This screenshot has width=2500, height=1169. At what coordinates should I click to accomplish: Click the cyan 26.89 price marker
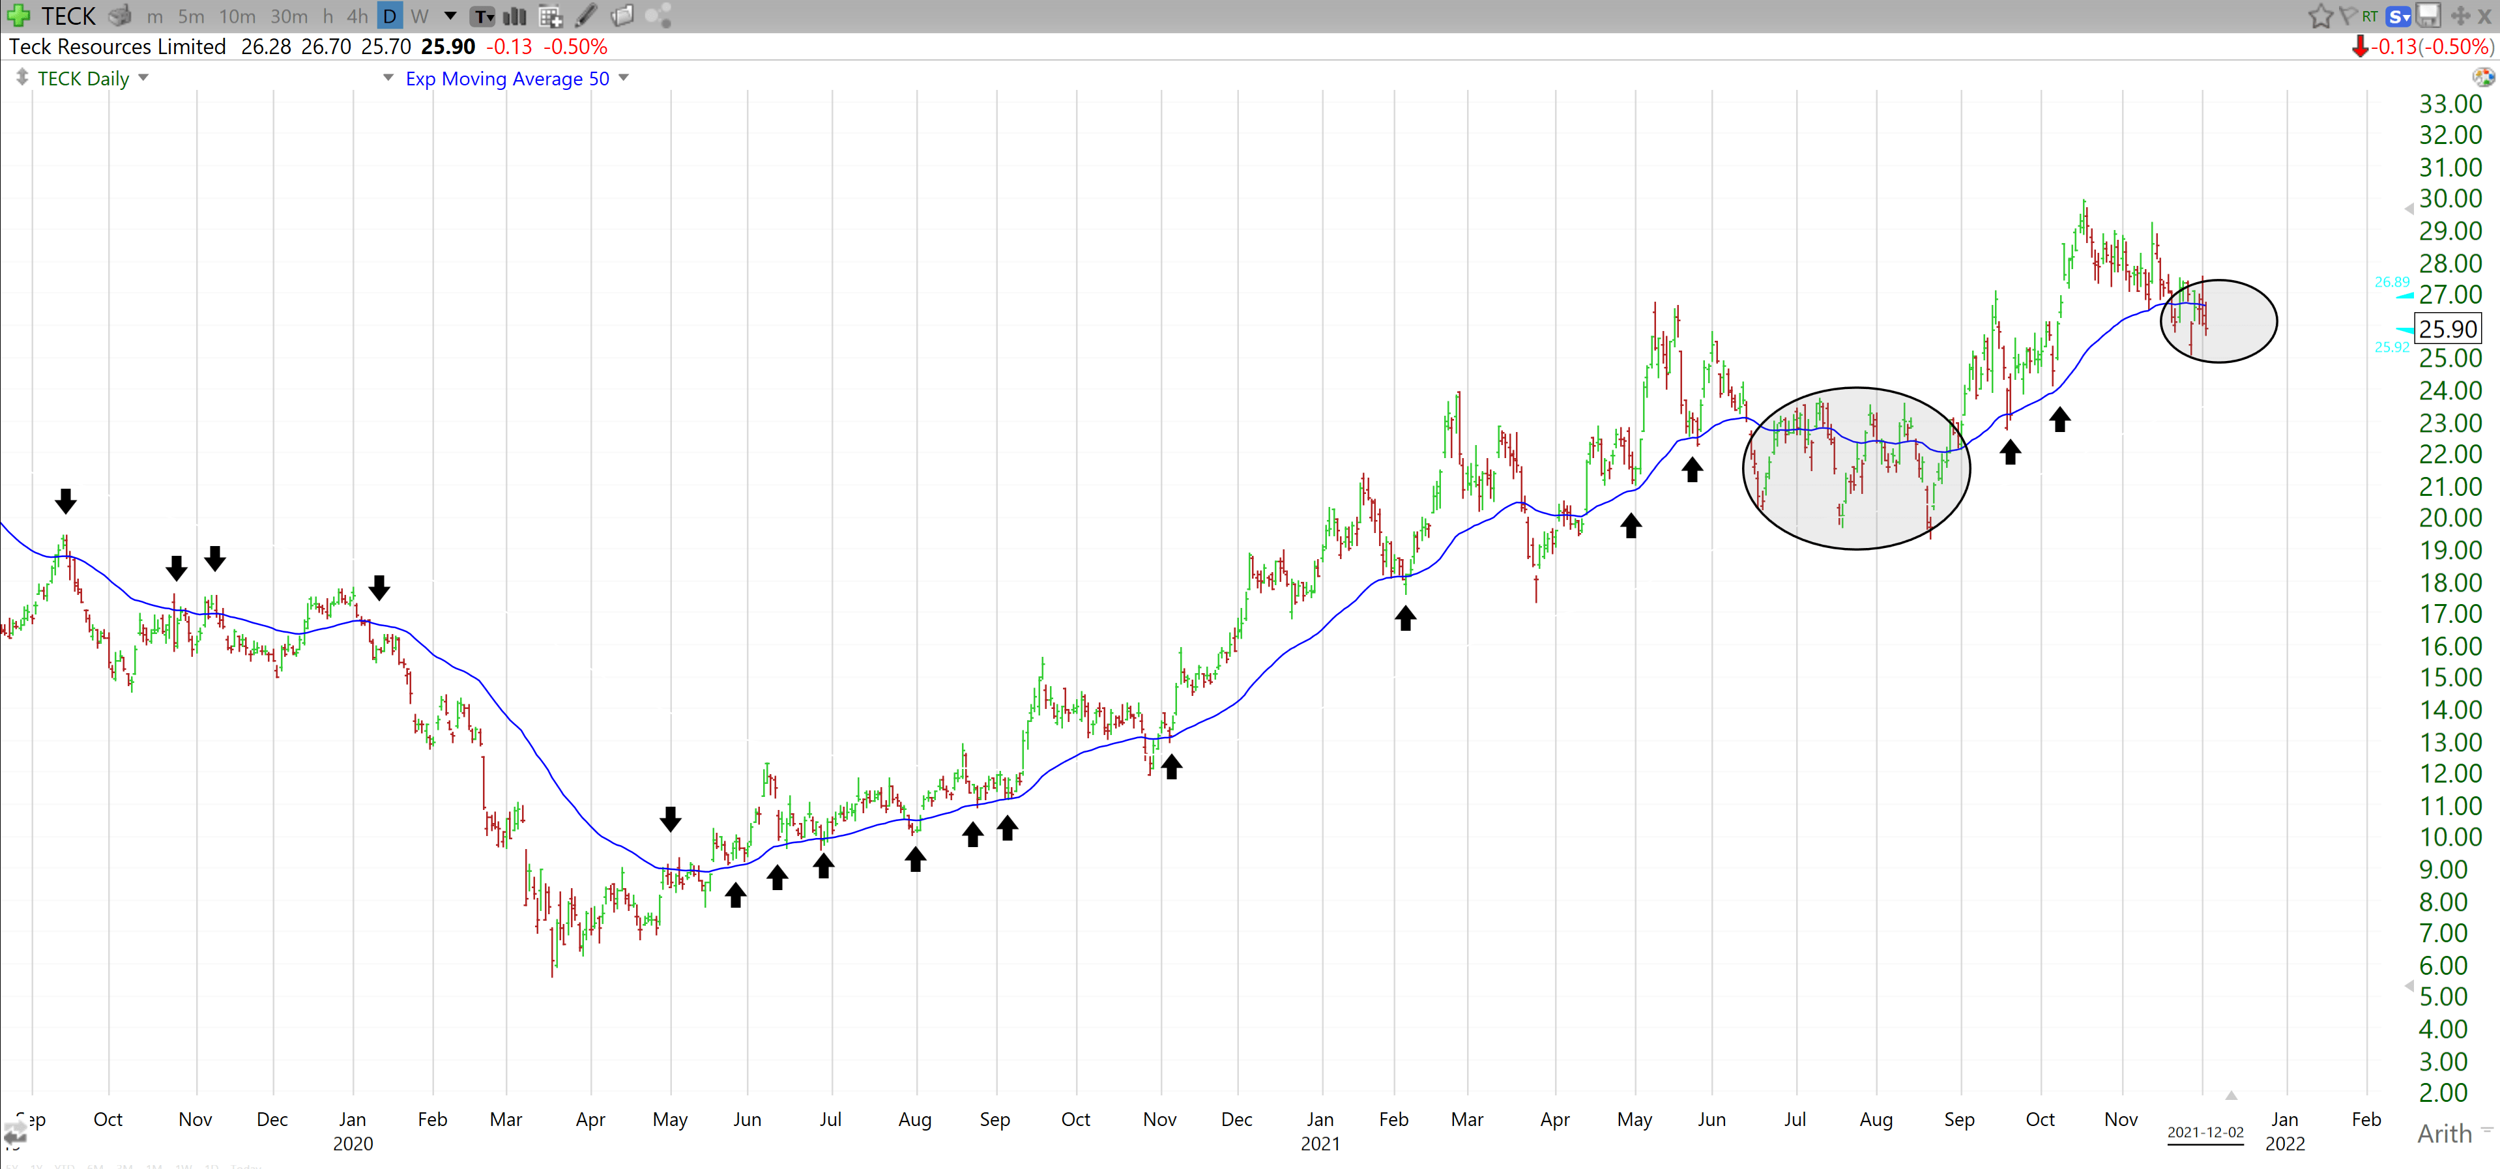(x=2391, y=282)
